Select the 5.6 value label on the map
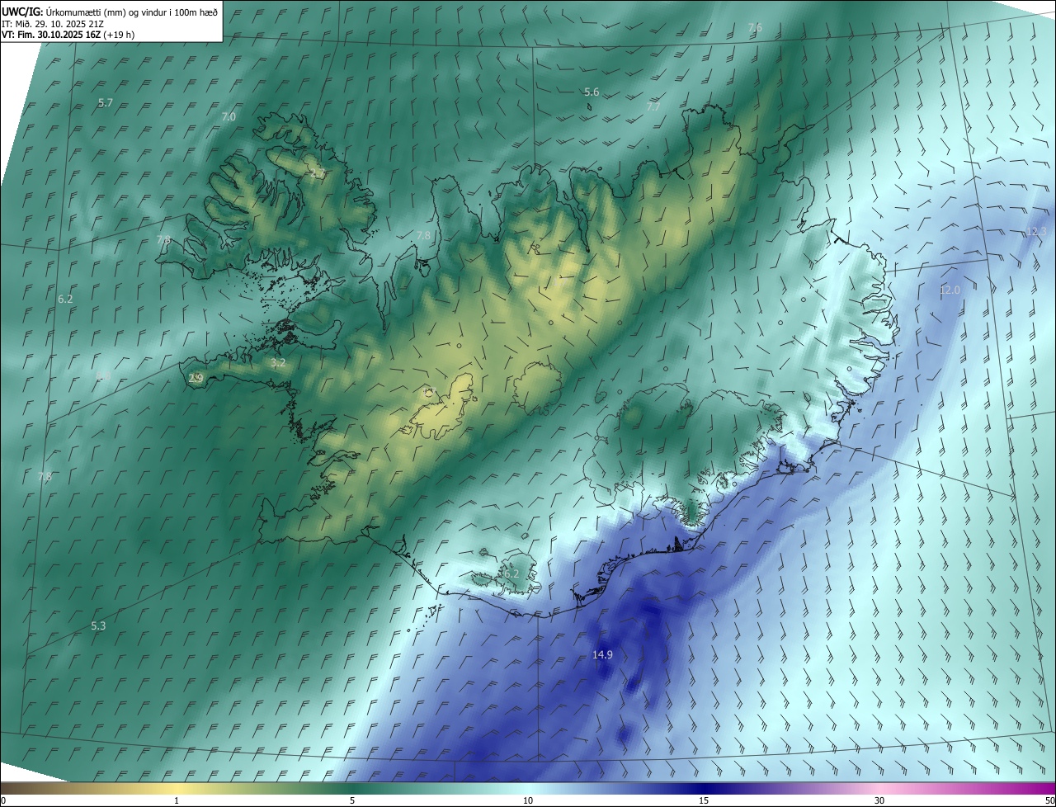Screen dimensions: 1056x807 (592, 92)
